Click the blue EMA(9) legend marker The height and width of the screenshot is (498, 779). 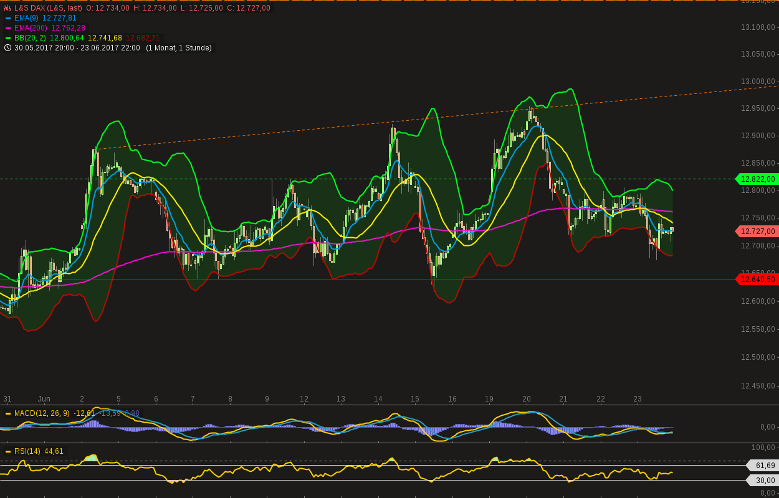(x=8, y=19)
